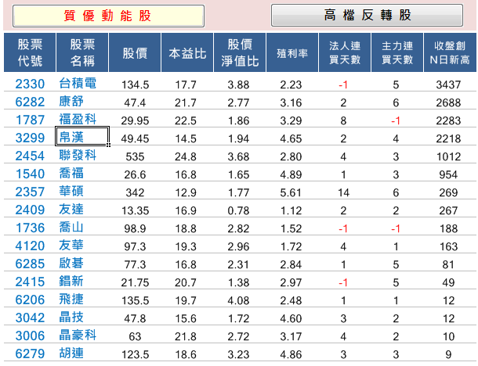Click the 股價淨值比 column header

pyautogui.click(x=240, y=52)
